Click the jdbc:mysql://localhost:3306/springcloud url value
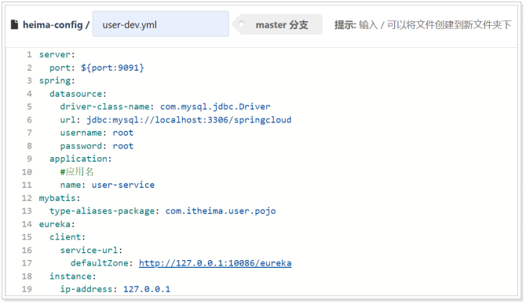 click(x=189, y=119)
